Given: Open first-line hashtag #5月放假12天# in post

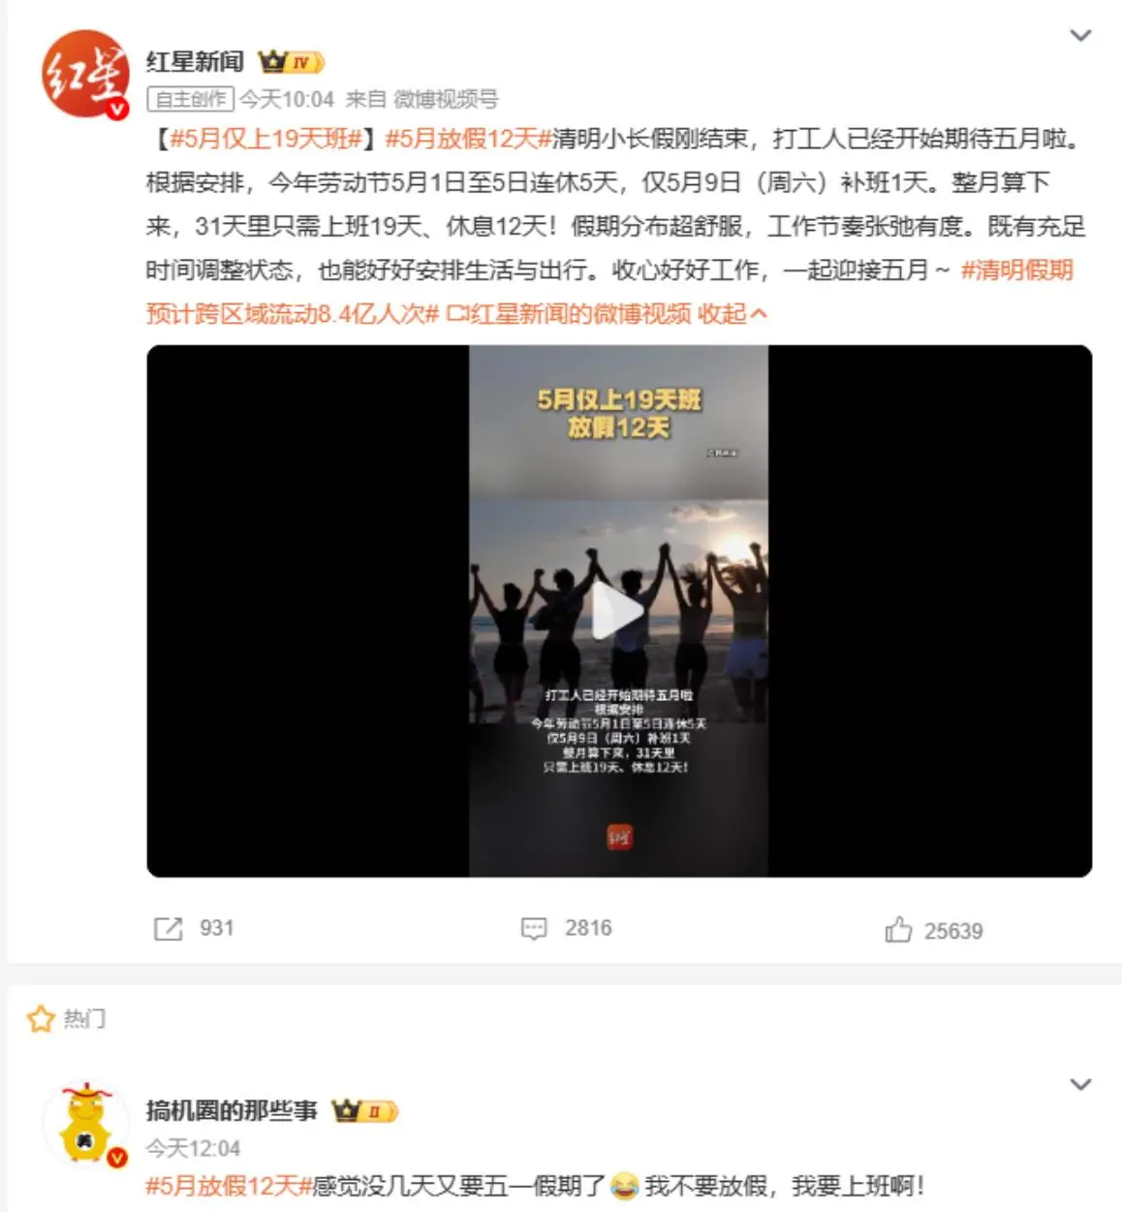Looking at the screenshot, I should (x=468, y=139).
